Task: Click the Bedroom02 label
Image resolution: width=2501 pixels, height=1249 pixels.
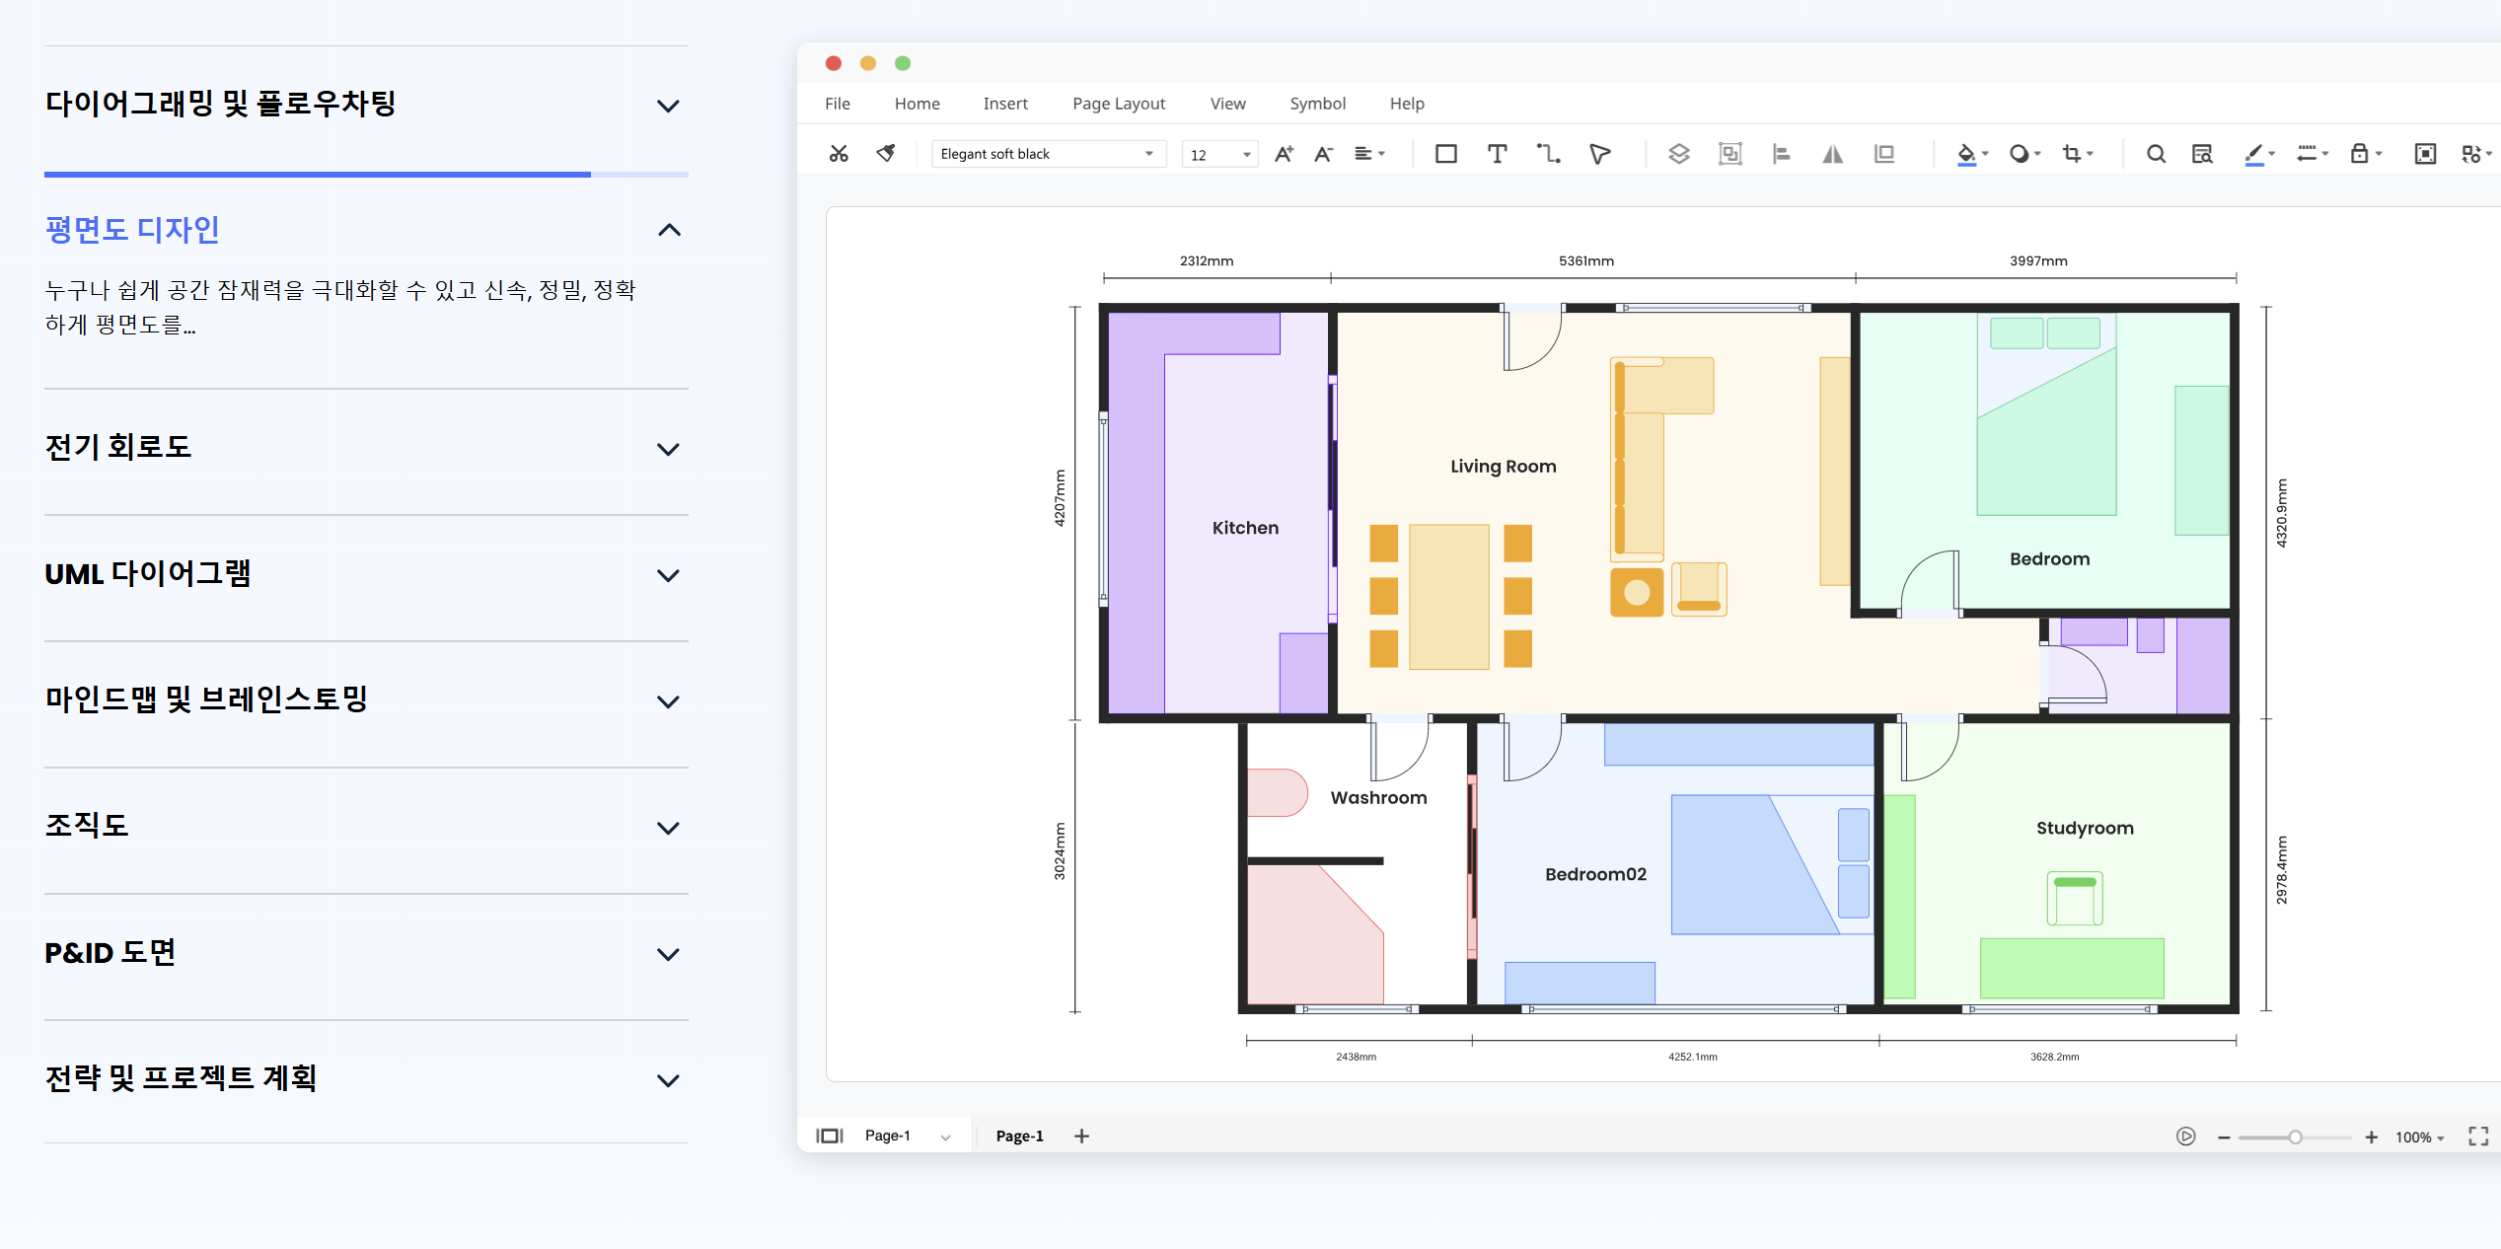Action: [x=1595, y=874]
